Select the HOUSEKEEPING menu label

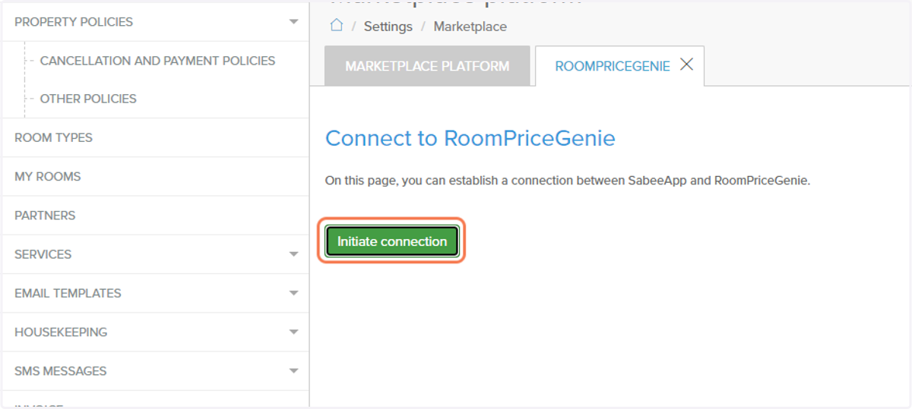point(61,332)
